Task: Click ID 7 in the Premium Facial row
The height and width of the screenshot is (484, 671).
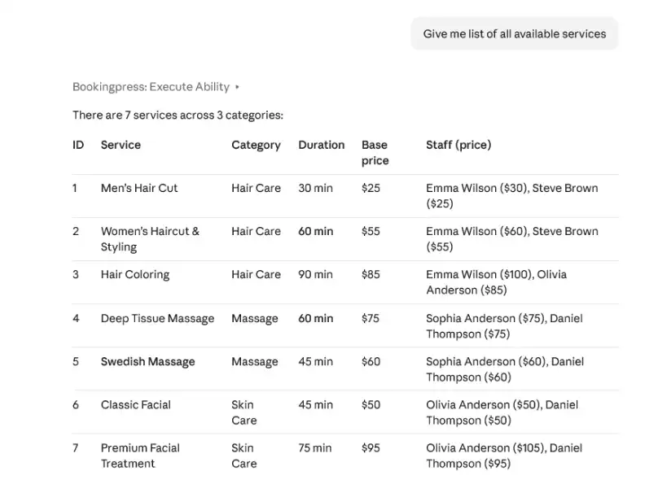Action: point(76,448)
